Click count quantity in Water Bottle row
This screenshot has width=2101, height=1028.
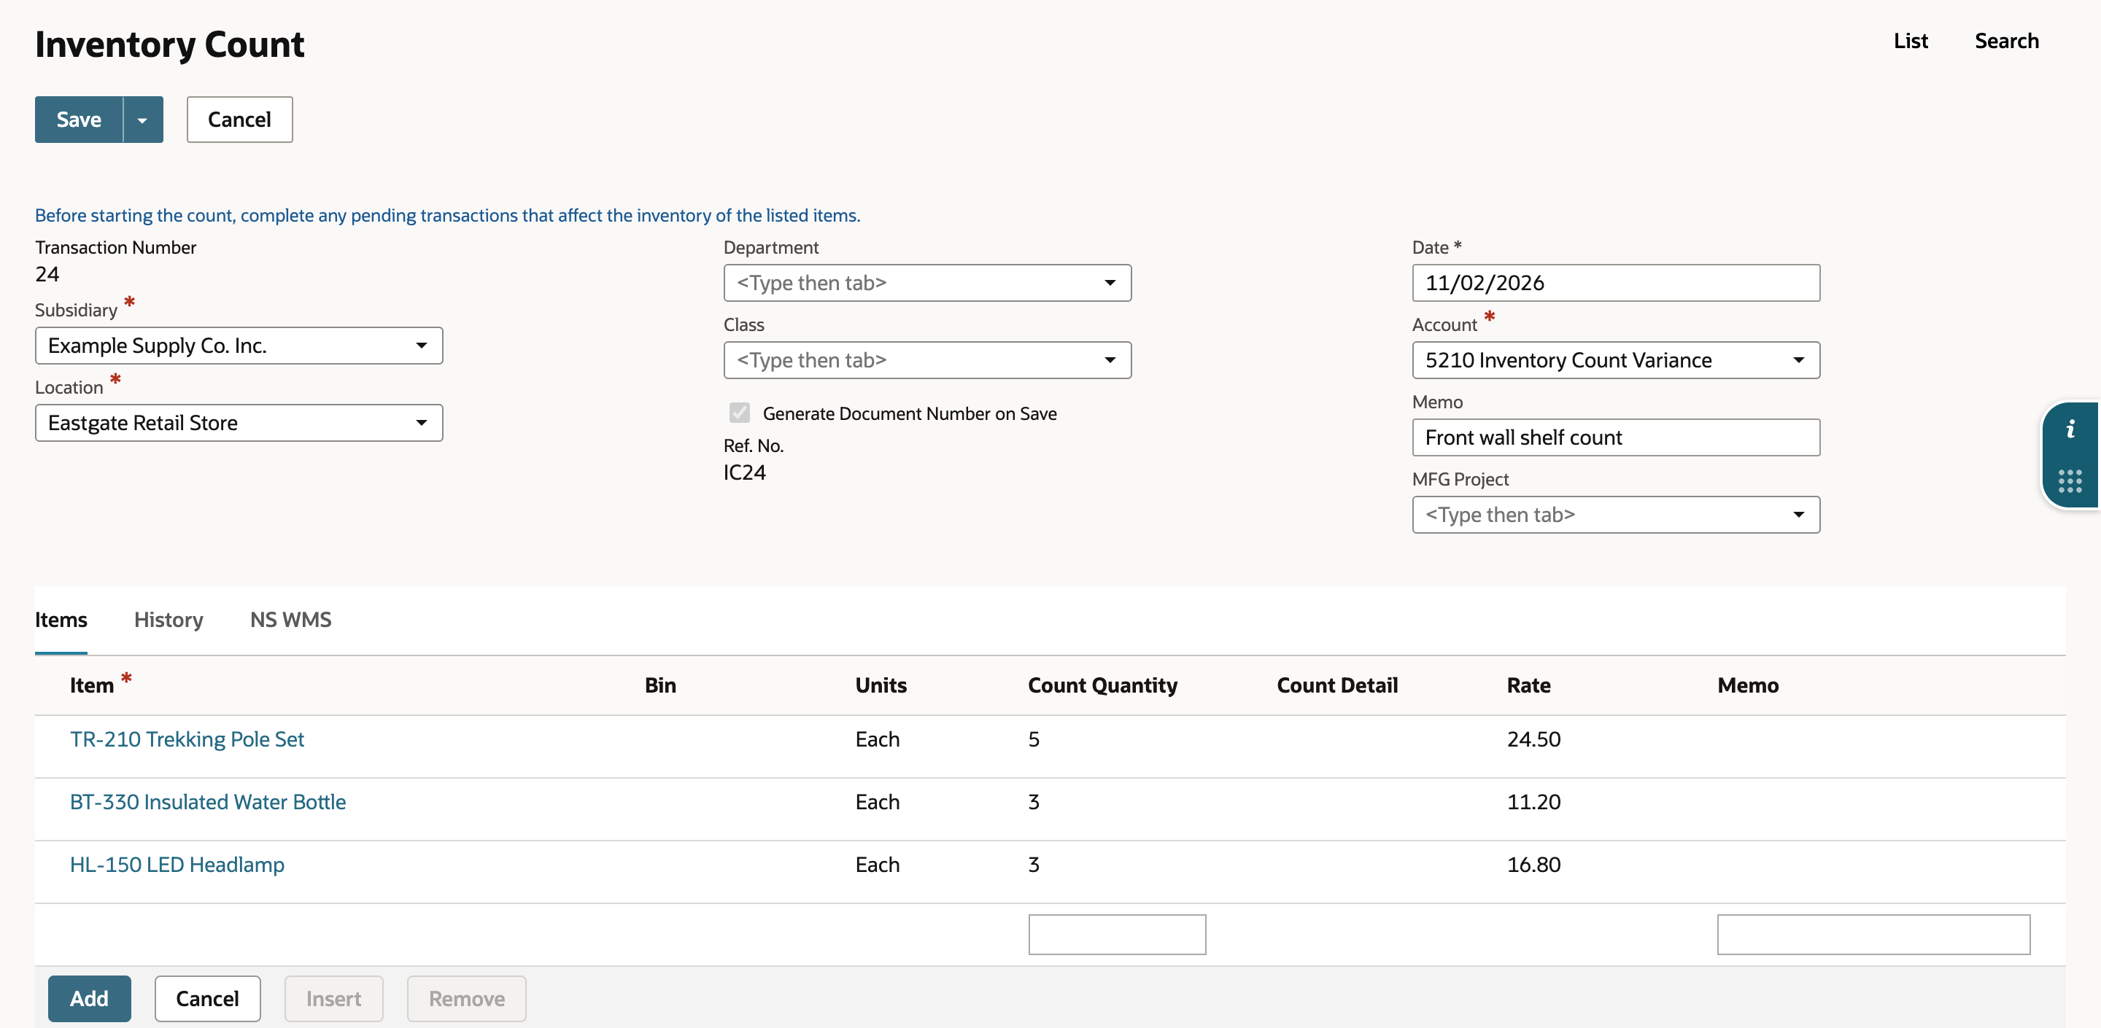pos(1034,802)
